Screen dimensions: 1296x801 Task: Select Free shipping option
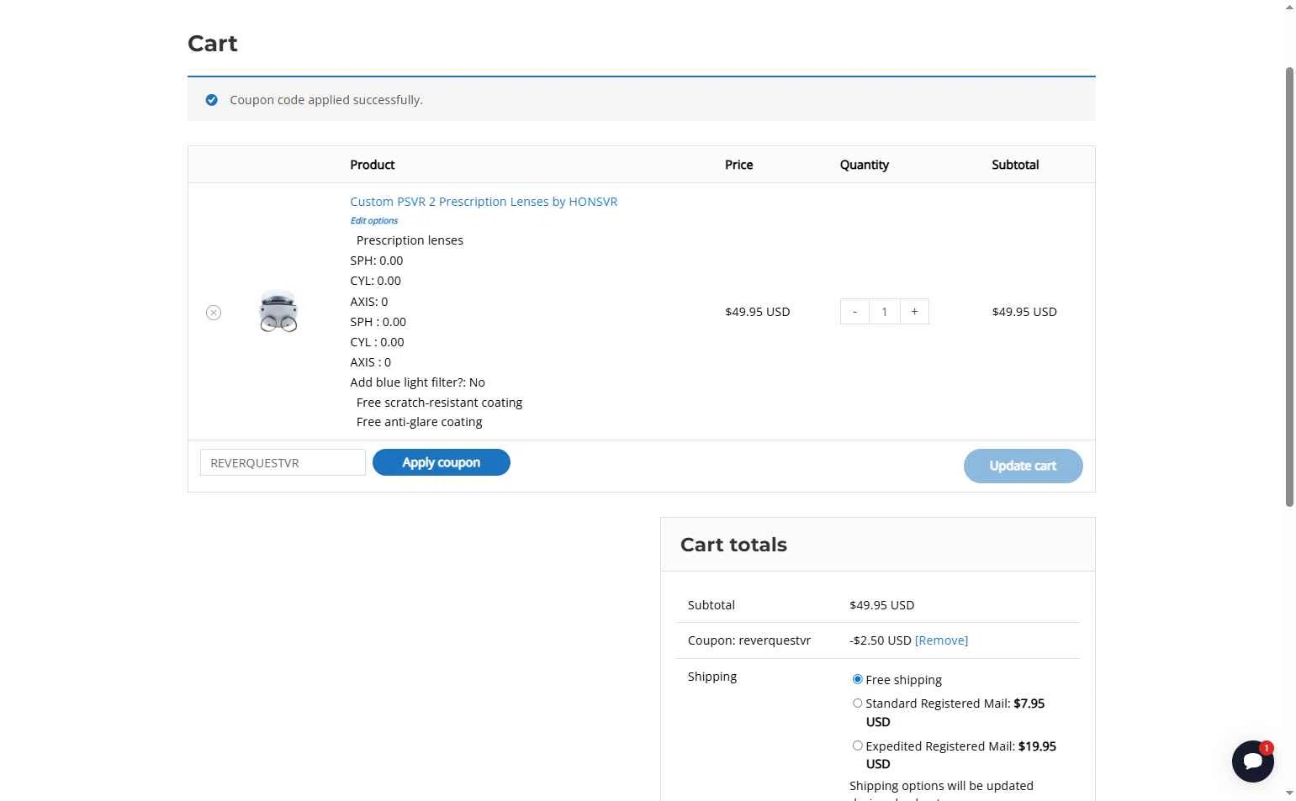click(857, 679)
